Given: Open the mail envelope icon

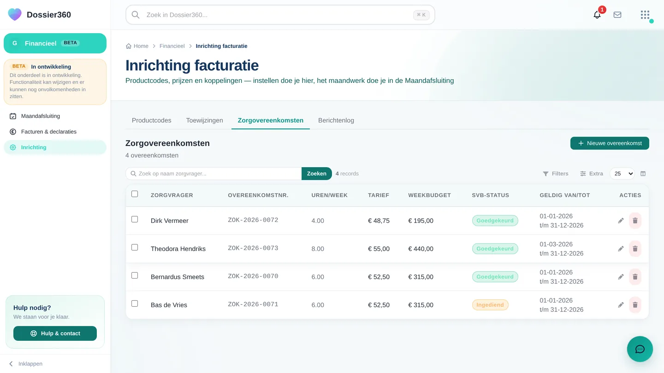Looking at the screenshot, I should click(x=617, y=15).
